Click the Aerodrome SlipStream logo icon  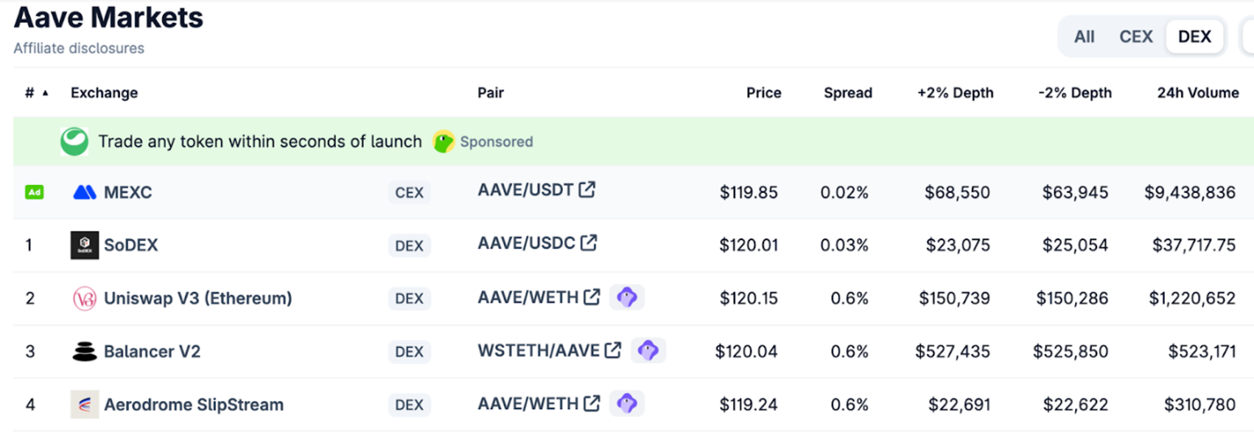pyautogui.click(x=84, y=405)
